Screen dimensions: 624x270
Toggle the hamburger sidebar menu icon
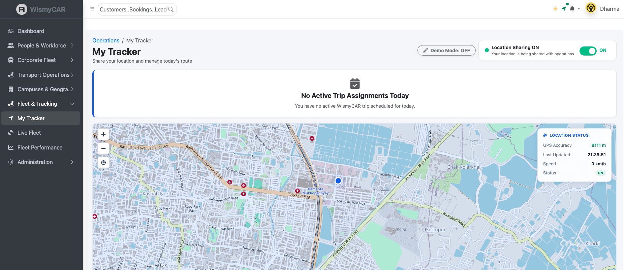pyautogui.click(x=92, y=9)
